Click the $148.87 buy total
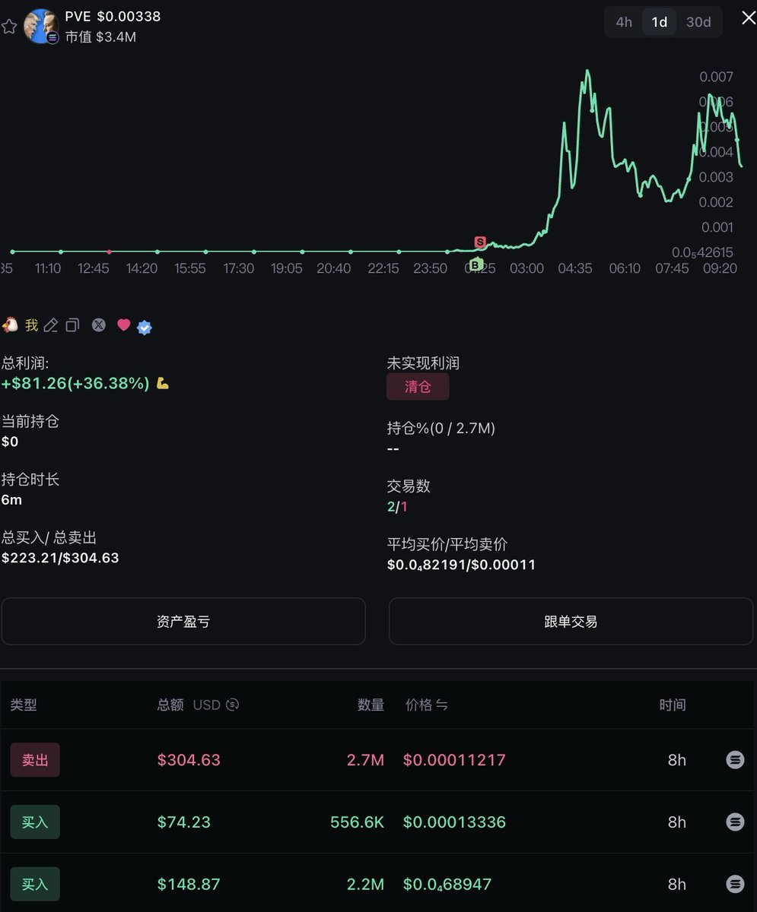Image resolution: width=757 pixels, height=912 pixels. [189, 885]
